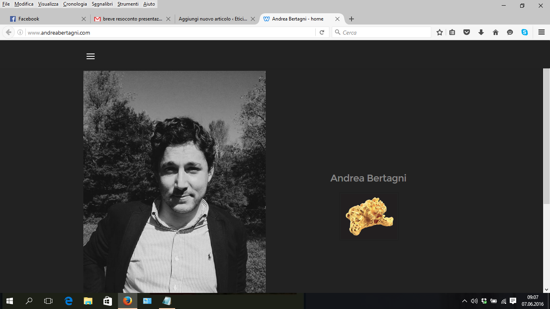
Task: Open Wi-Fi network settings in tray
Action: pos(504,301)
